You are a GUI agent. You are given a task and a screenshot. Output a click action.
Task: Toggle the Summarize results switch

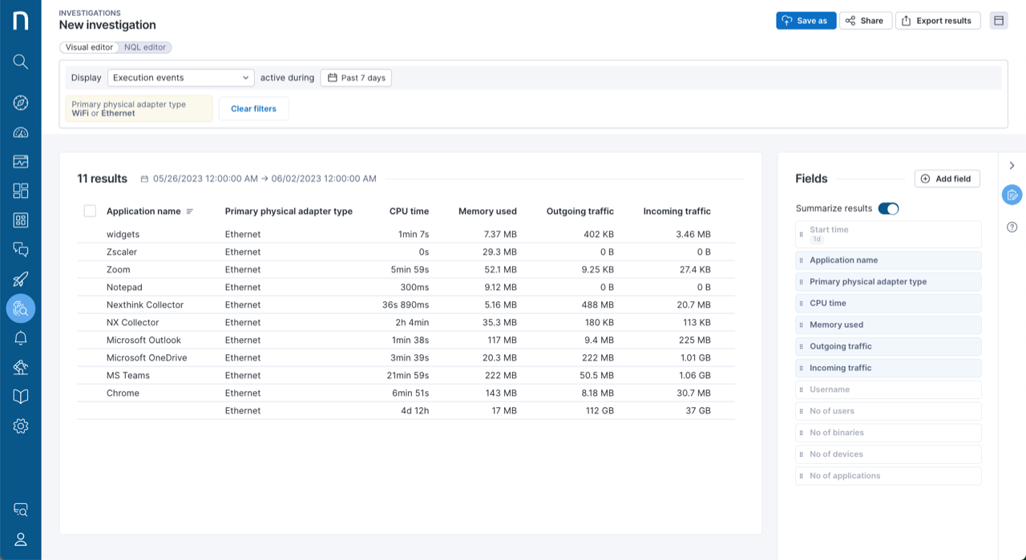click(888, 208)
